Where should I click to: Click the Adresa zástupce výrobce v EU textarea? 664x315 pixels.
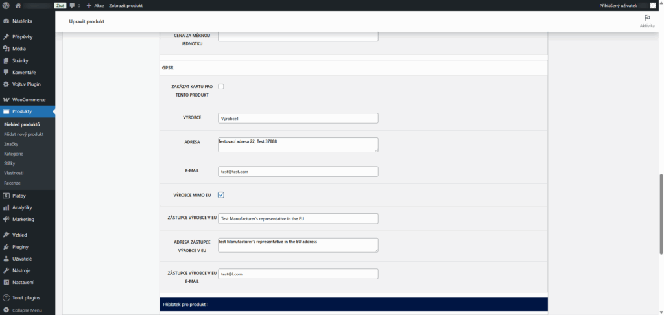coord(298,245)
